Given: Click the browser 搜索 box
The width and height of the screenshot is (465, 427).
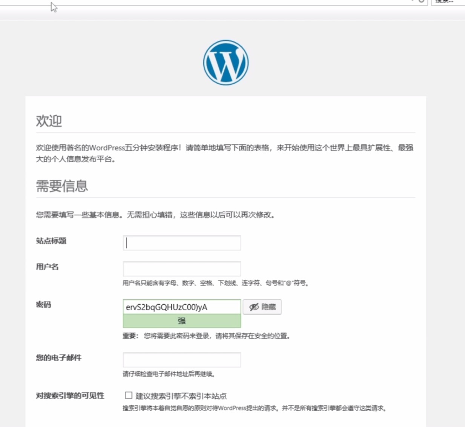Looking at the screenshot, I should [x=447, y=2].
